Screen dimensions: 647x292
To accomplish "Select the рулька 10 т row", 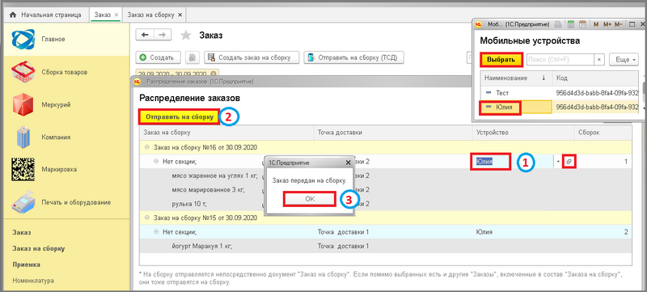I will click(386, 204).
